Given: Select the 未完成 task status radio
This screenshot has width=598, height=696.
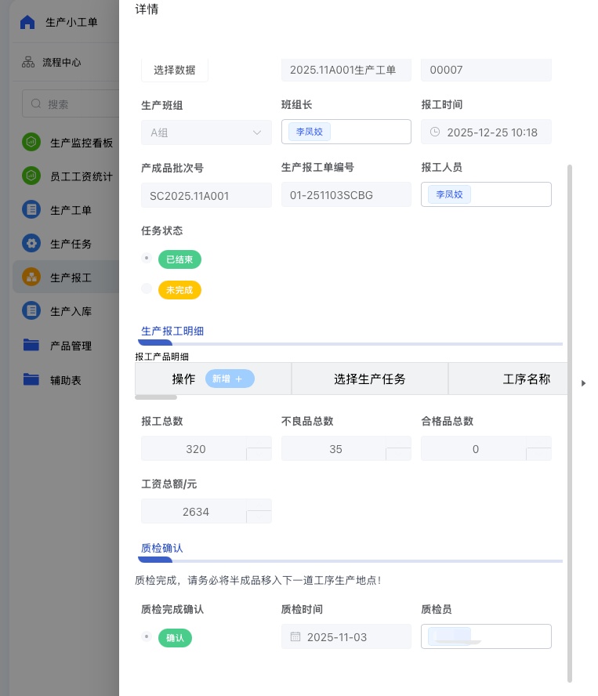Looking at the screenshot, I should point(147,290).
